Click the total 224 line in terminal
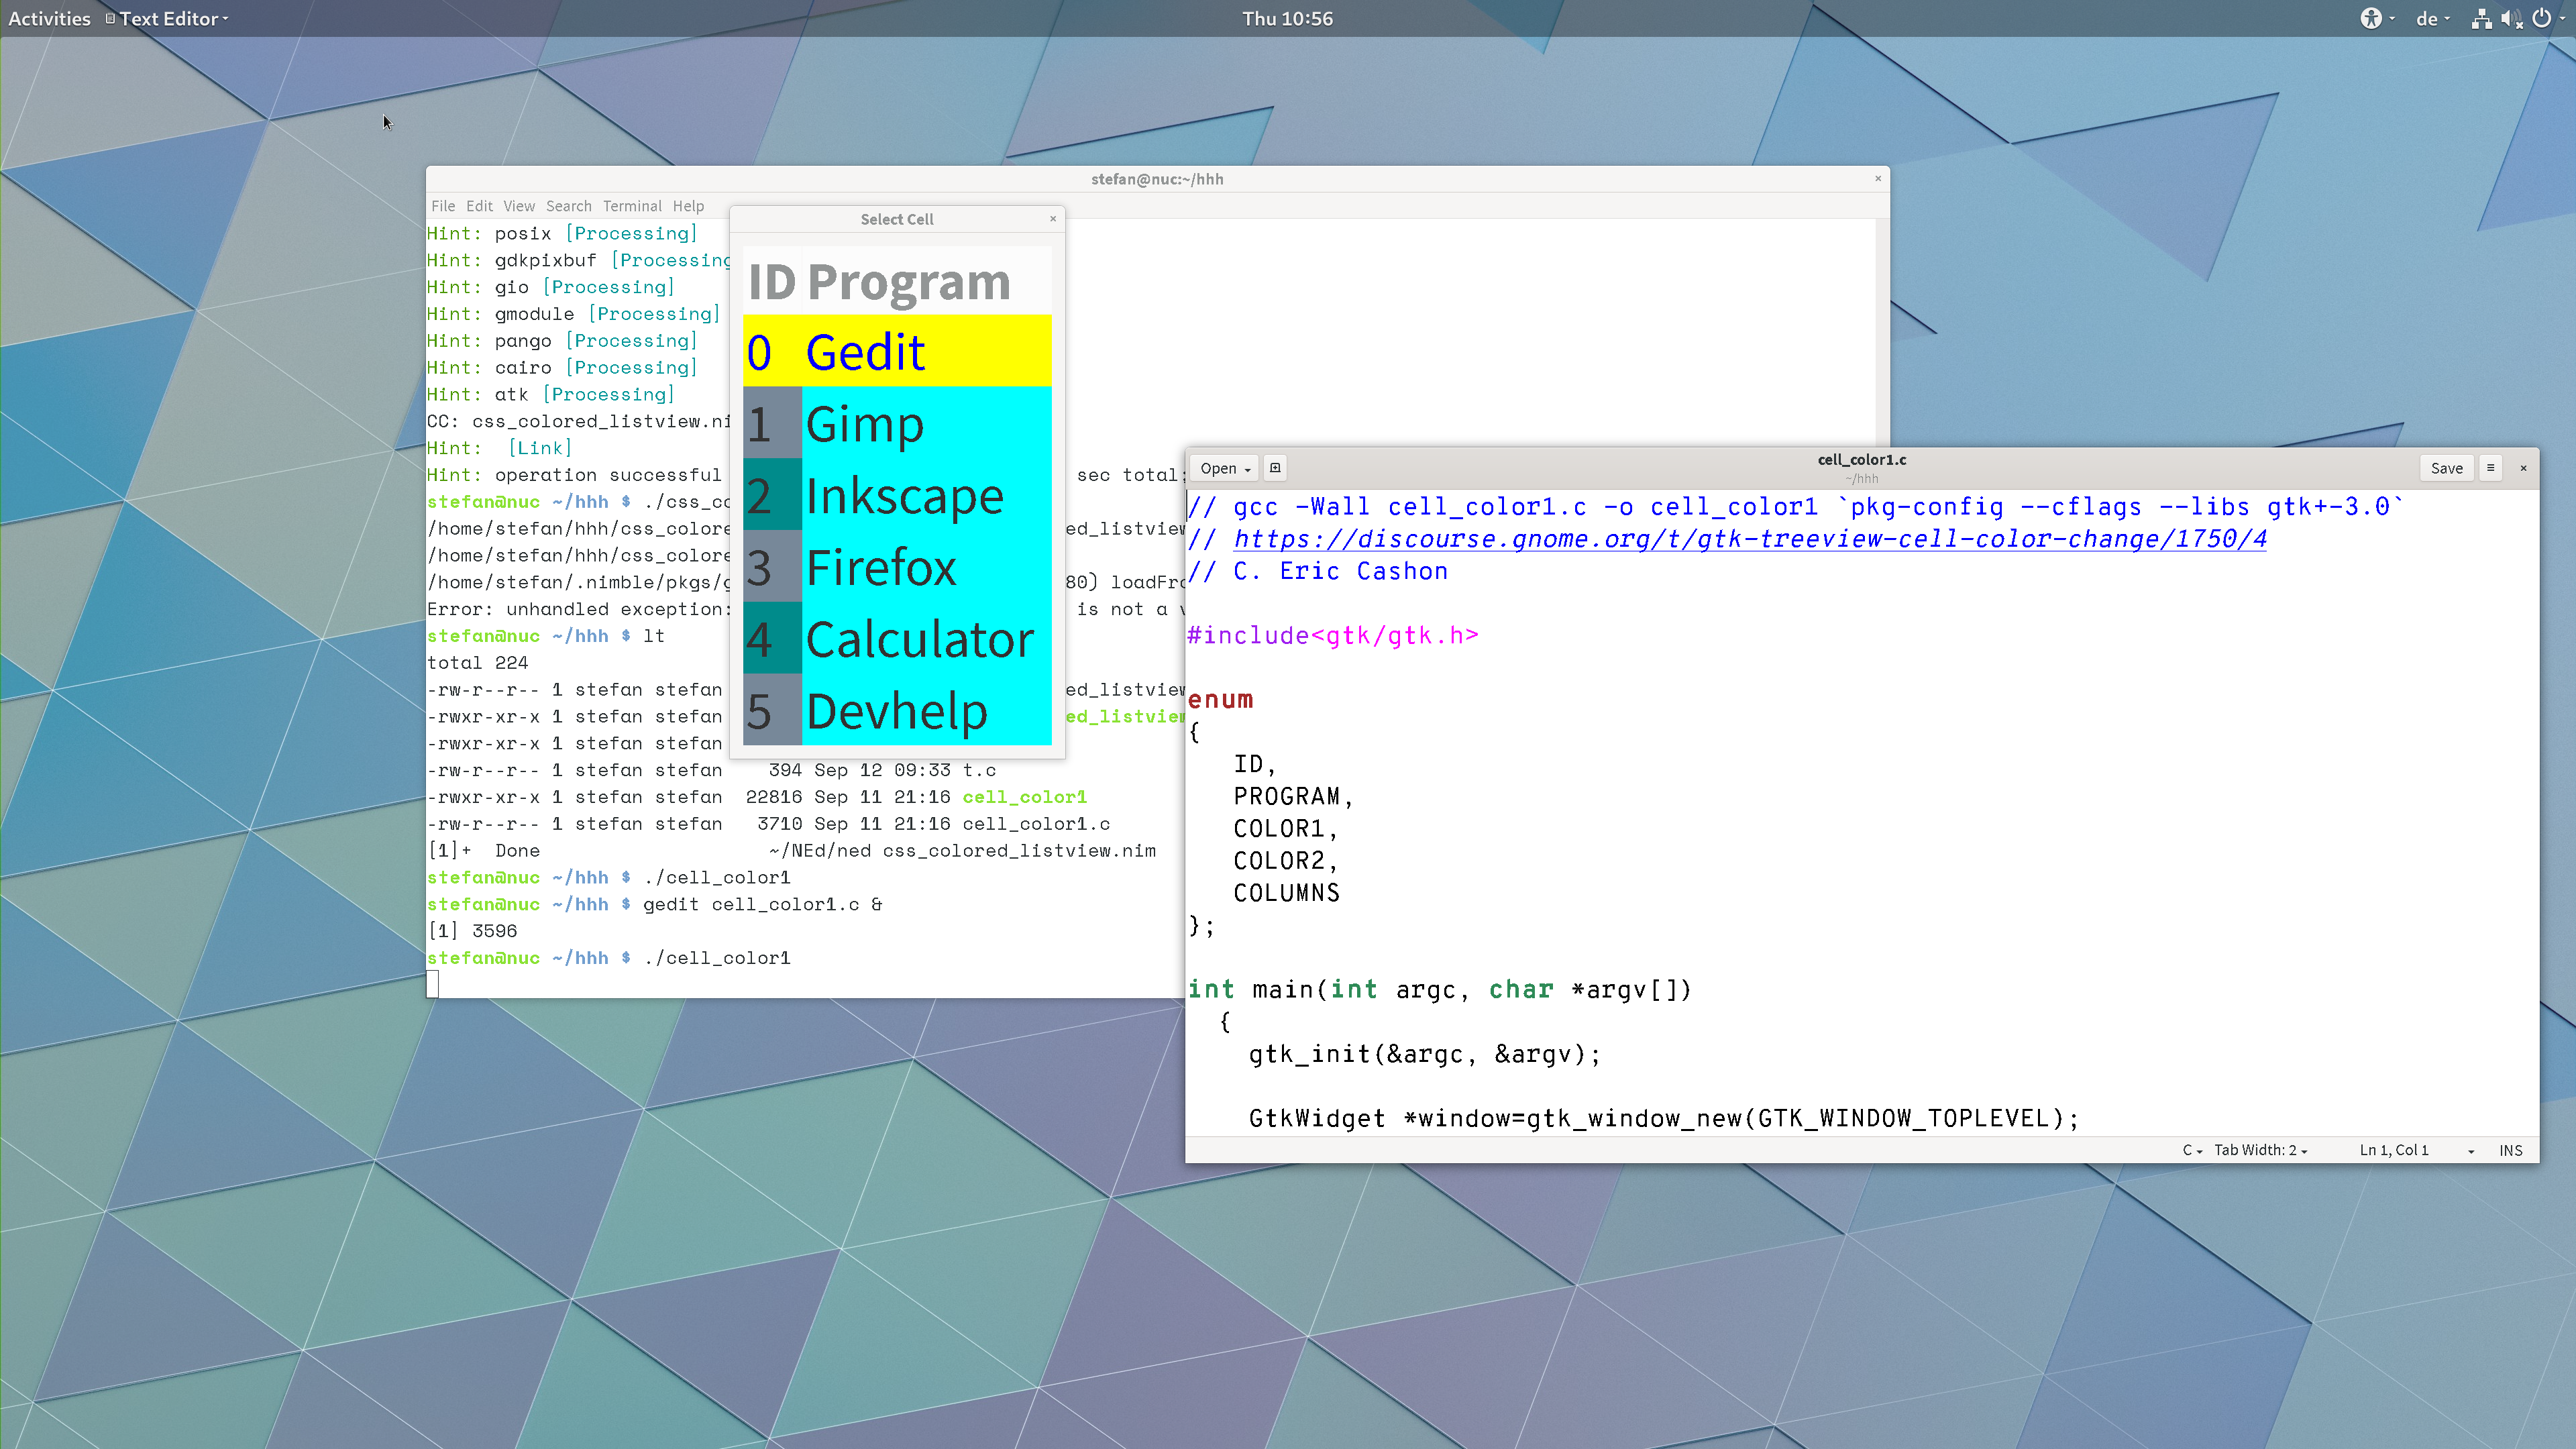 click(477, 663)
